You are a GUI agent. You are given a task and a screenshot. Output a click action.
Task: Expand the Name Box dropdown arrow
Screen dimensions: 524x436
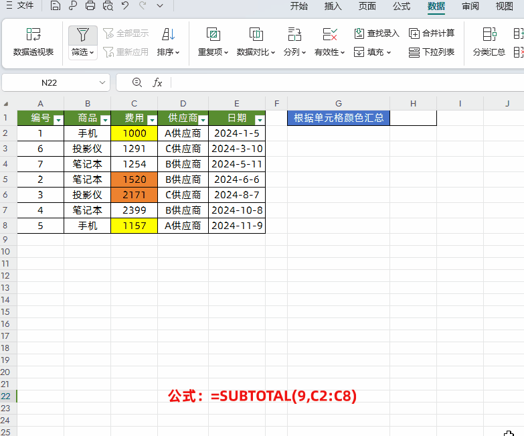[102, 82]
